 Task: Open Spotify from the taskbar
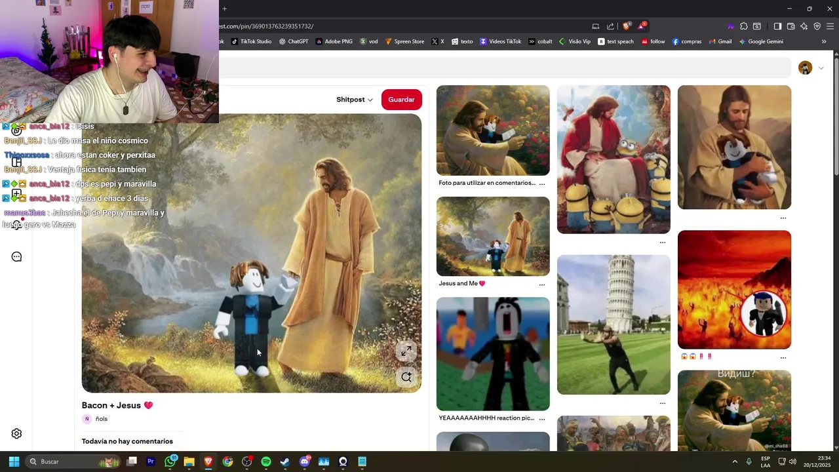pyautogui.click(x=265, y=462)
